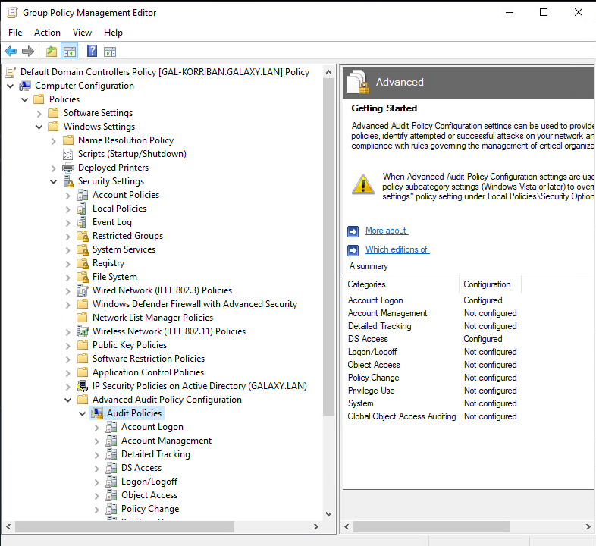Click the Configuration column header
The width and height of the screenshot is (596, 546).
click(487, 284)
